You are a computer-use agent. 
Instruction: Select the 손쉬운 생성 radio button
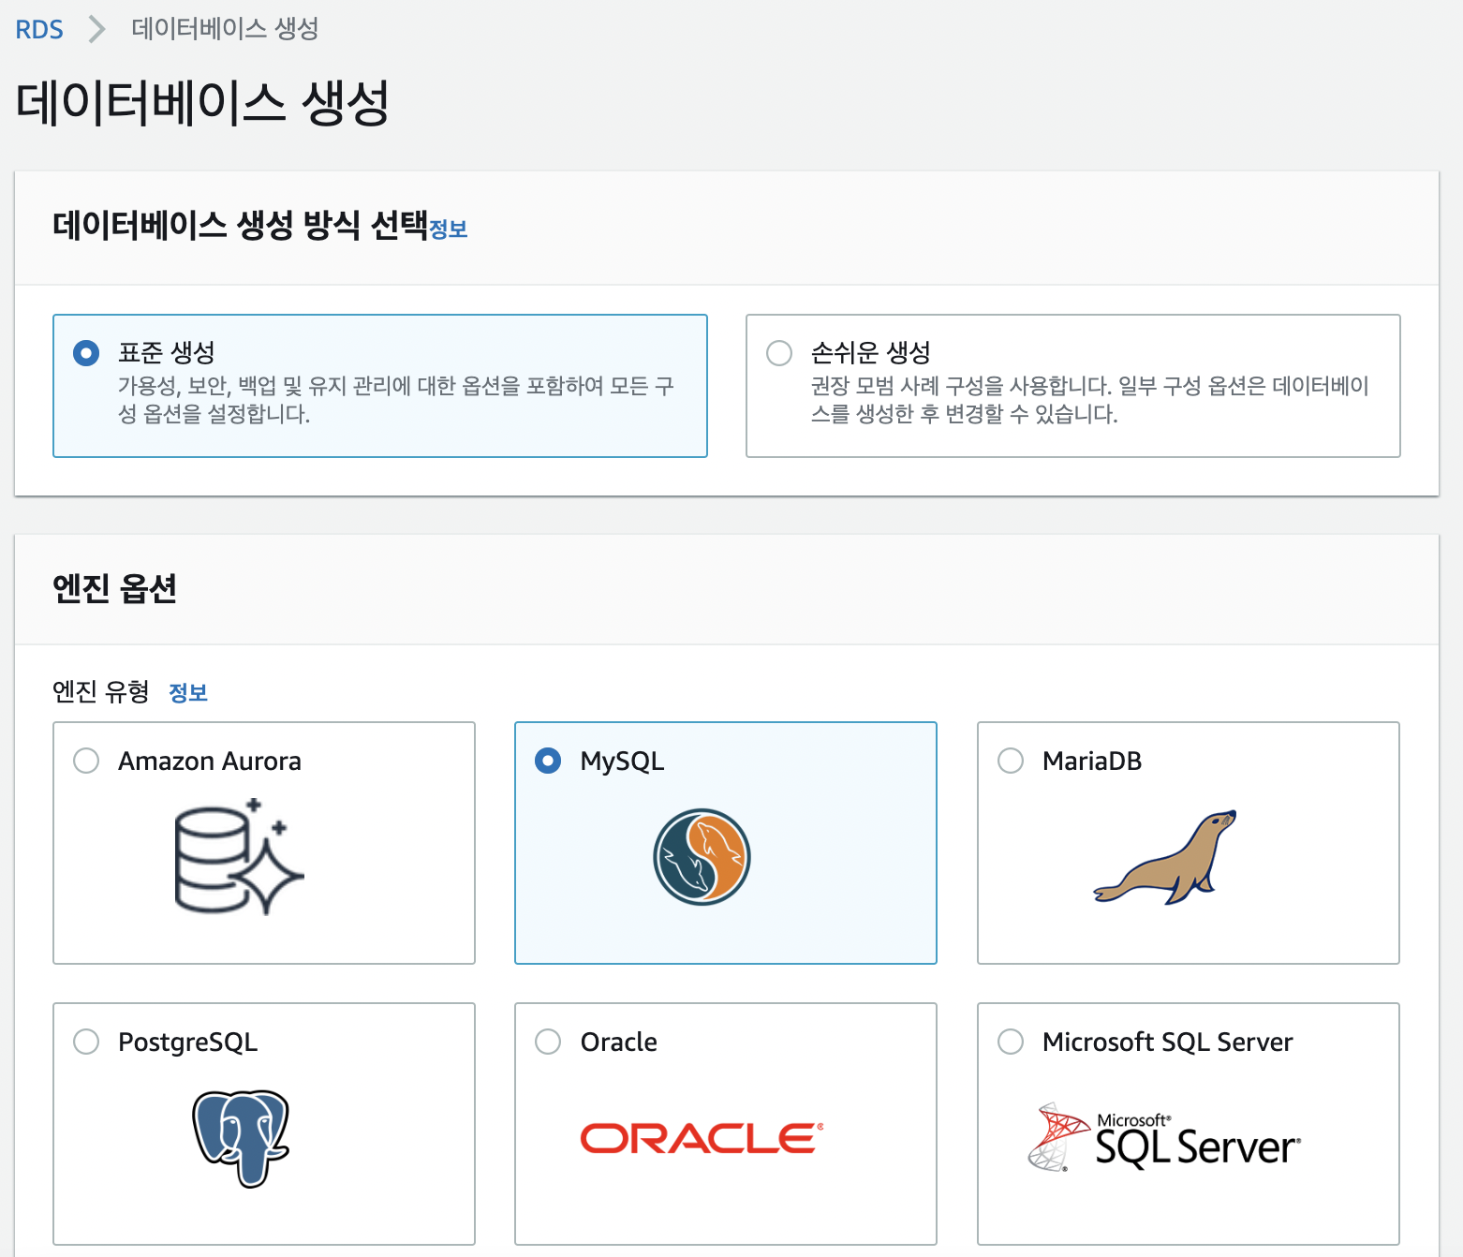(x=779, y=353)
